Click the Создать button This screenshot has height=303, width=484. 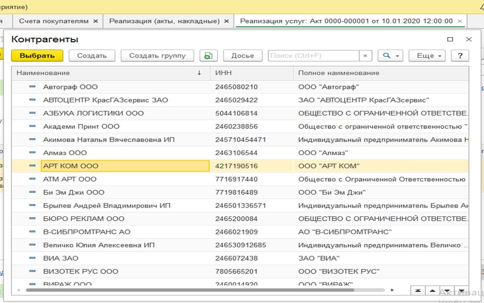[x=92, y=56]
